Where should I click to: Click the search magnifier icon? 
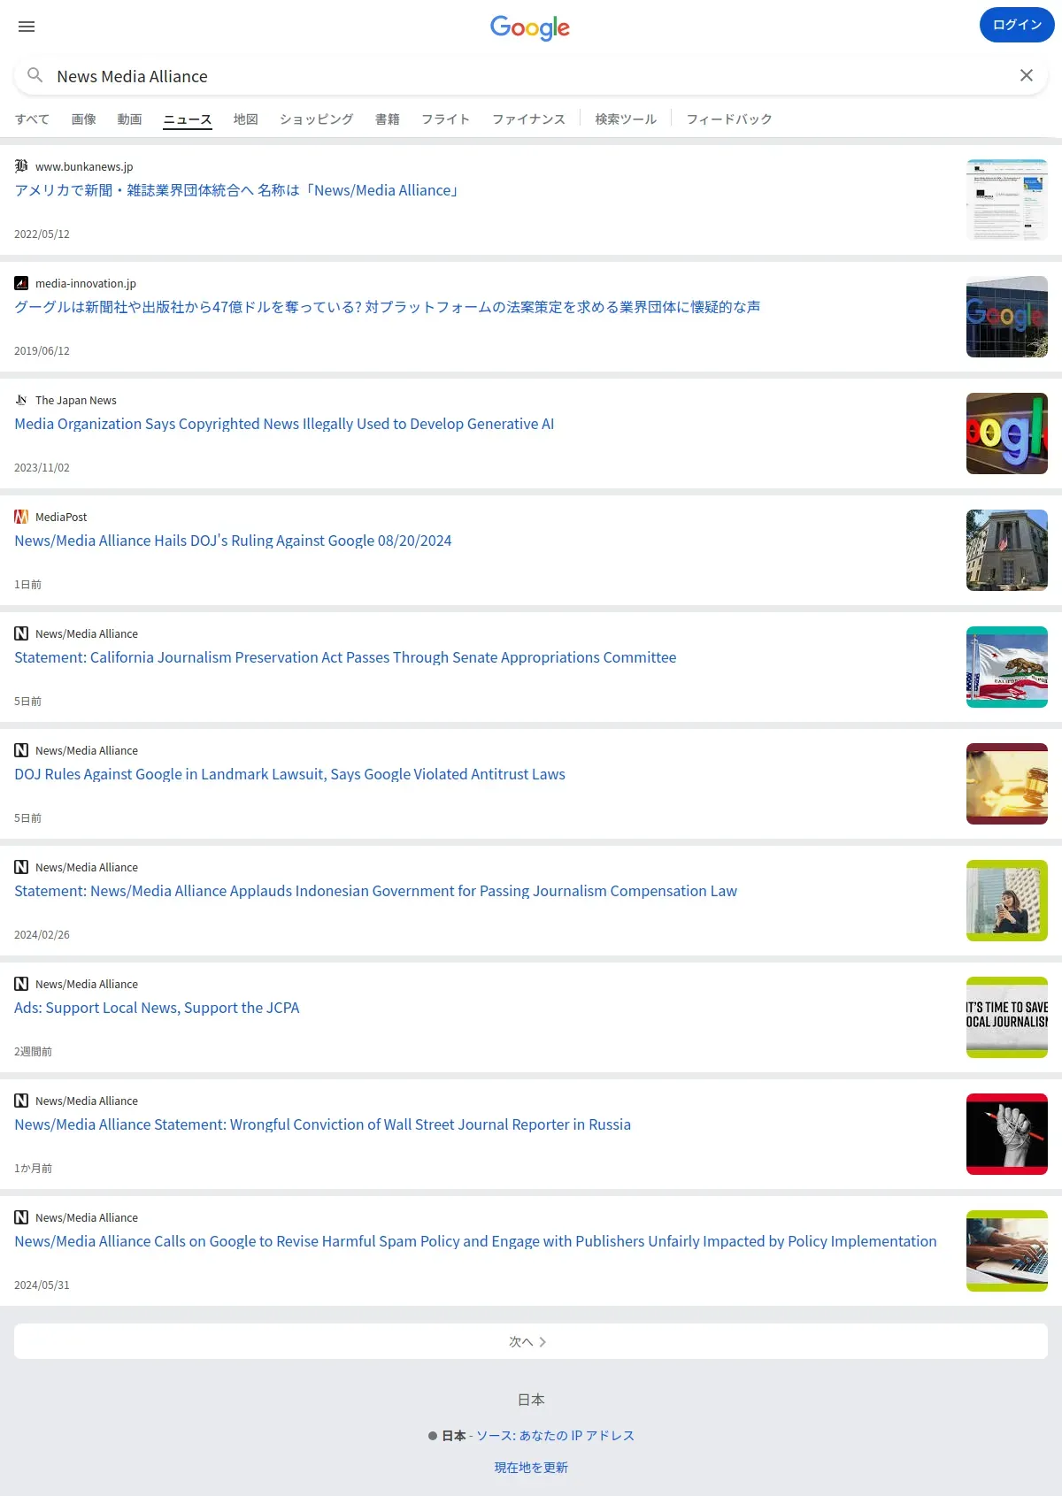pos(35,75)
